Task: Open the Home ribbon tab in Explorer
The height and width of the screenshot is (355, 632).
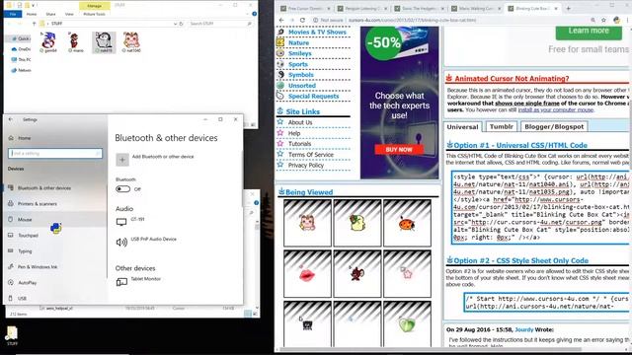Action: [x=32, y=14]
